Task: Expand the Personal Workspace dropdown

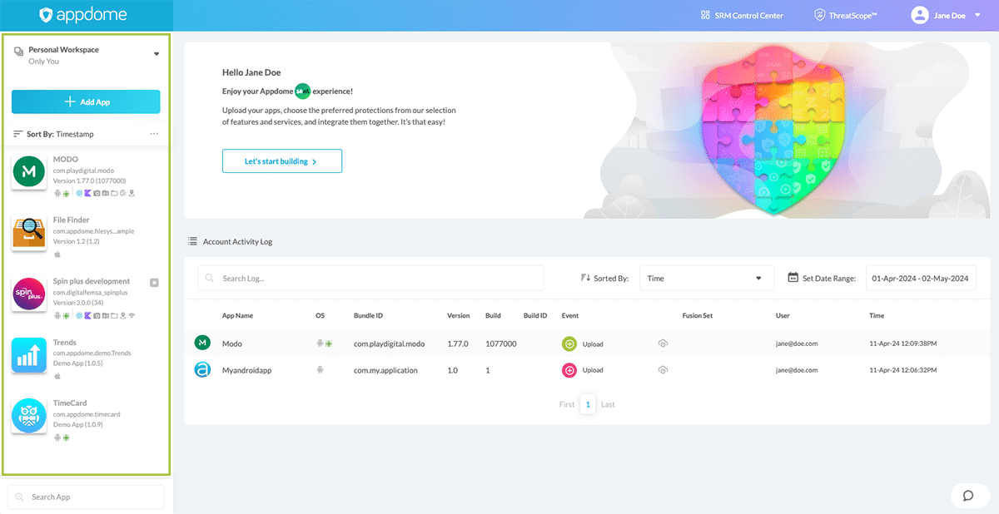Action: (x=156, y=55)
